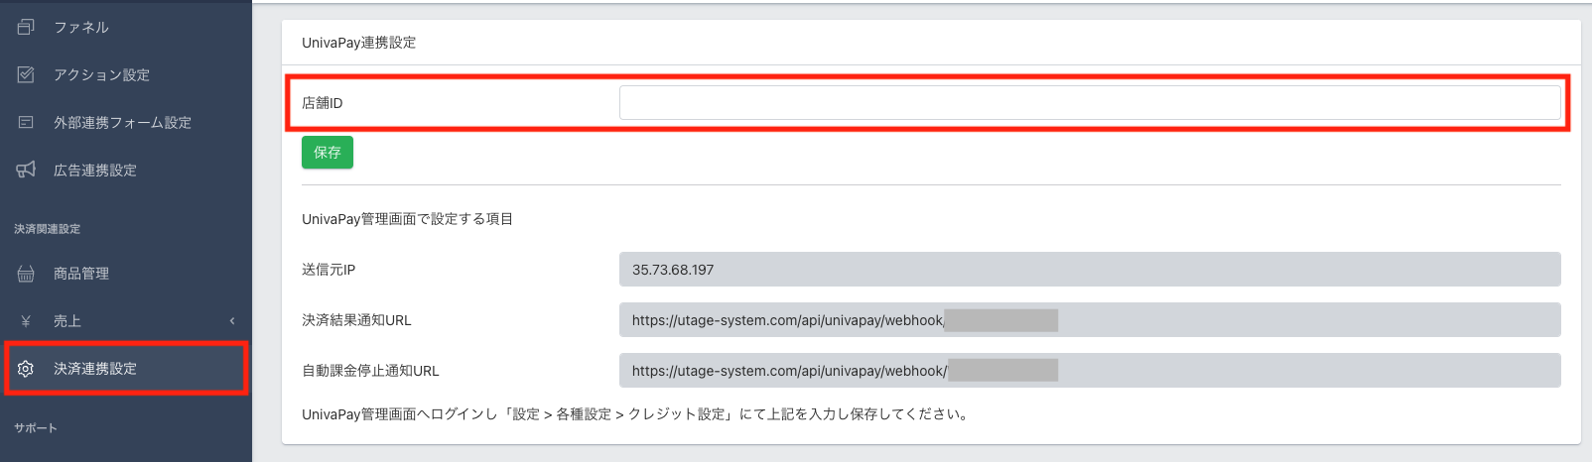Viewport: 1592px width, 462px height.
Task: Click the 自動課金停止通知URL webhook field
Action: pos(1089,371)
